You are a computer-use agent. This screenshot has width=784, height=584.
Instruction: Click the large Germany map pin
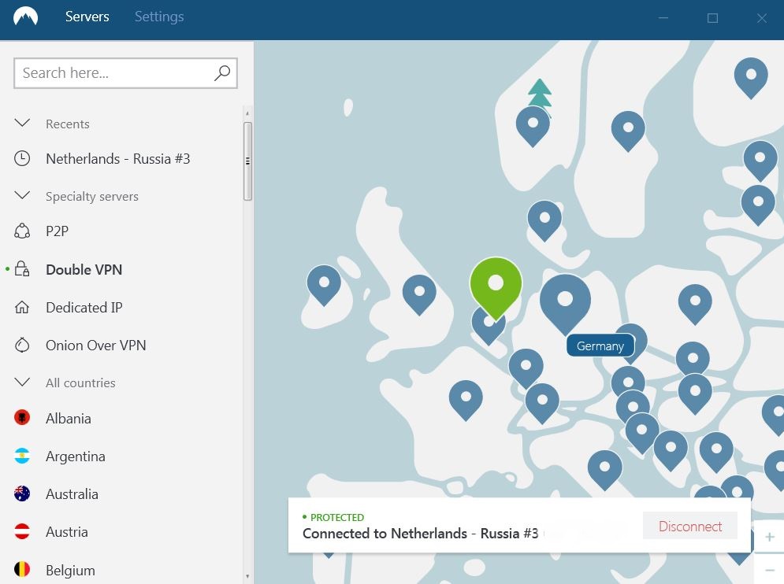(x=565, y=302)
